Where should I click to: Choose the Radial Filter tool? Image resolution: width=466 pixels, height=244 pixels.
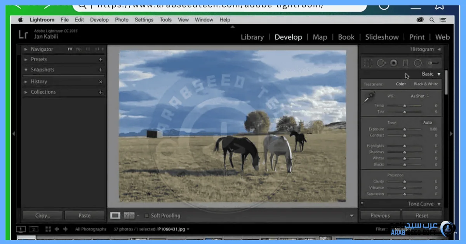pos(418,63)
